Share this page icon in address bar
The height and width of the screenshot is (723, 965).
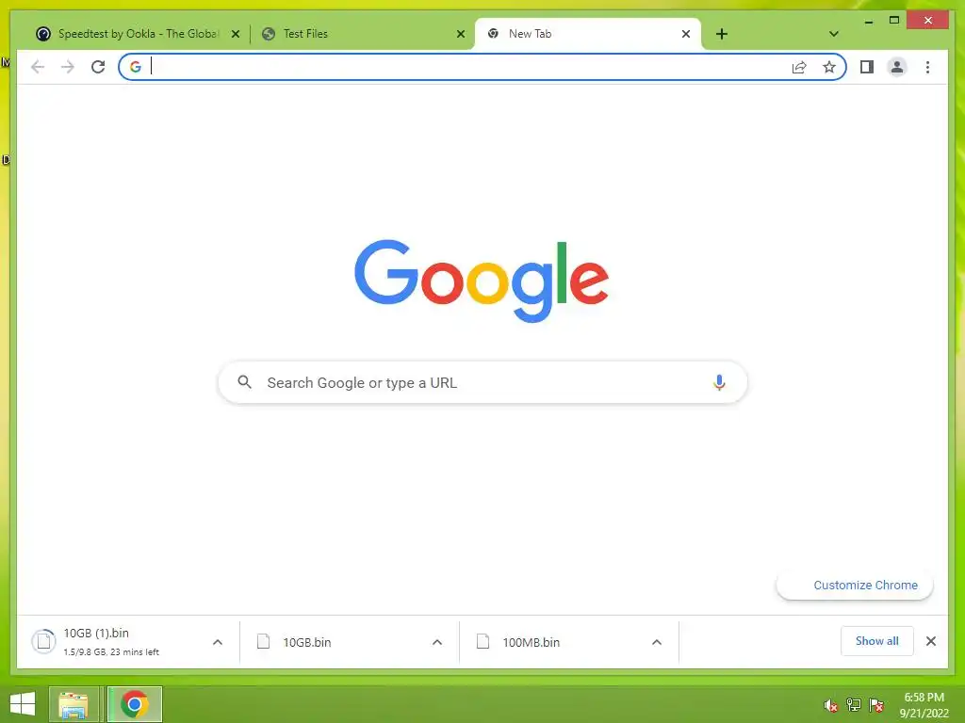click(799, 67)
